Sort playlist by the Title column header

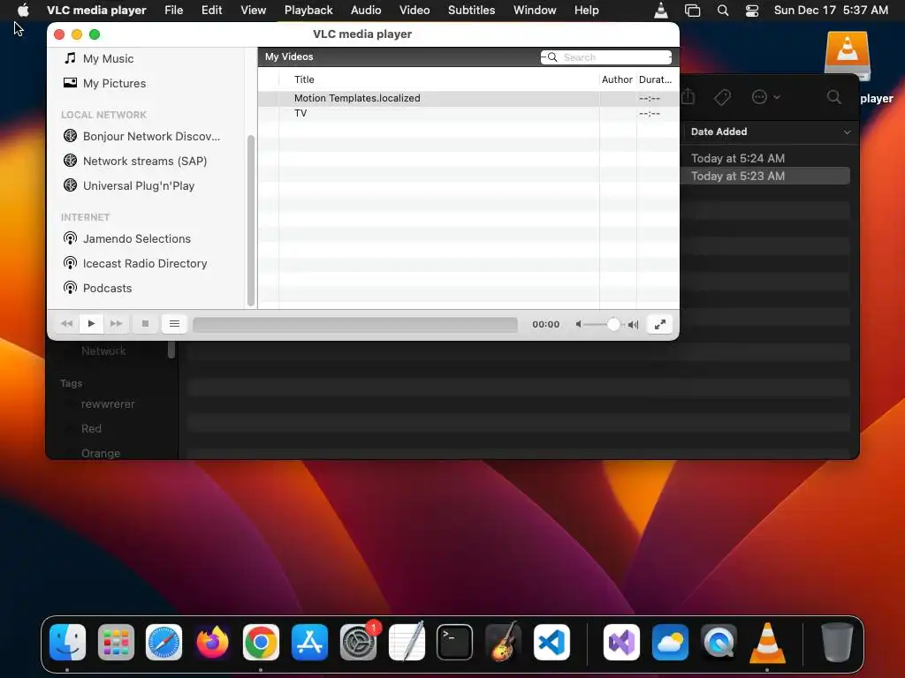click(x=304, y=79)
